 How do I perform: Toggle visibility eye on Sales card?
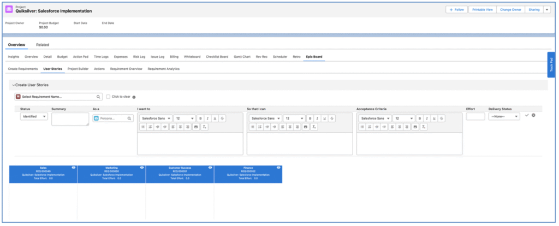[x=74, y=168]
